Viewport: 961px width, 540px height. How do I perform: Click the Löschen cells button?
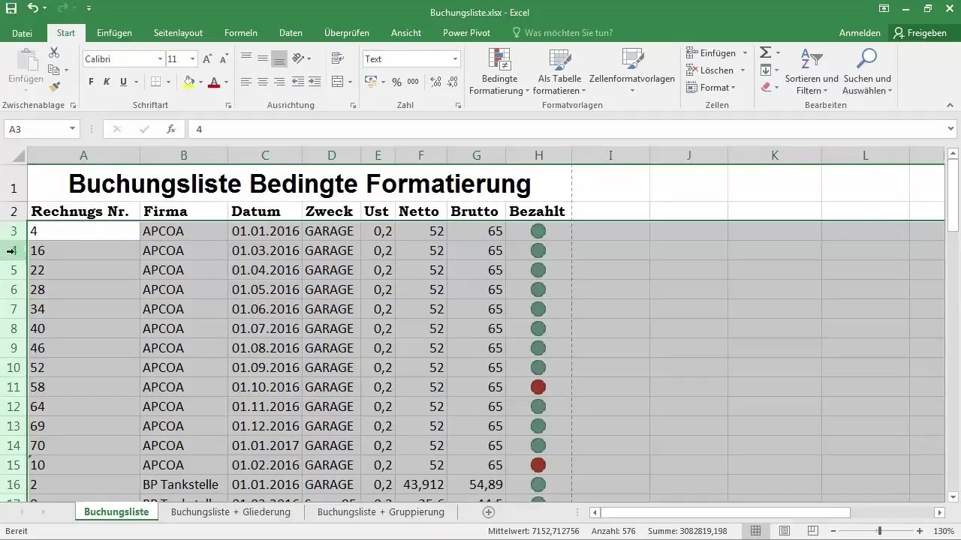(x=716, y=70)
